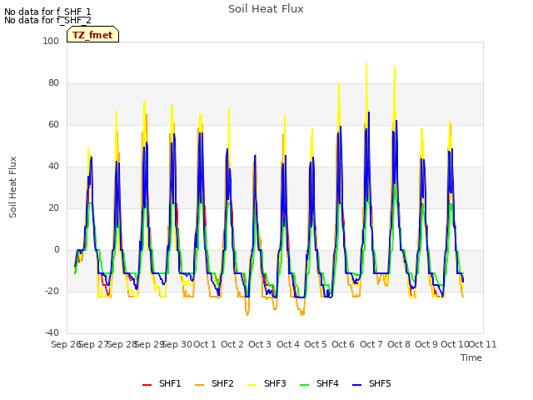
Task: Click the 0 y-axis tick label
Action: [57, 250]
